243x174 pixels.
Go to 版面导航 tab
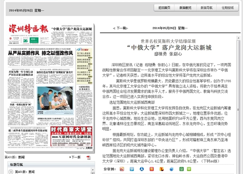[207, 8]
